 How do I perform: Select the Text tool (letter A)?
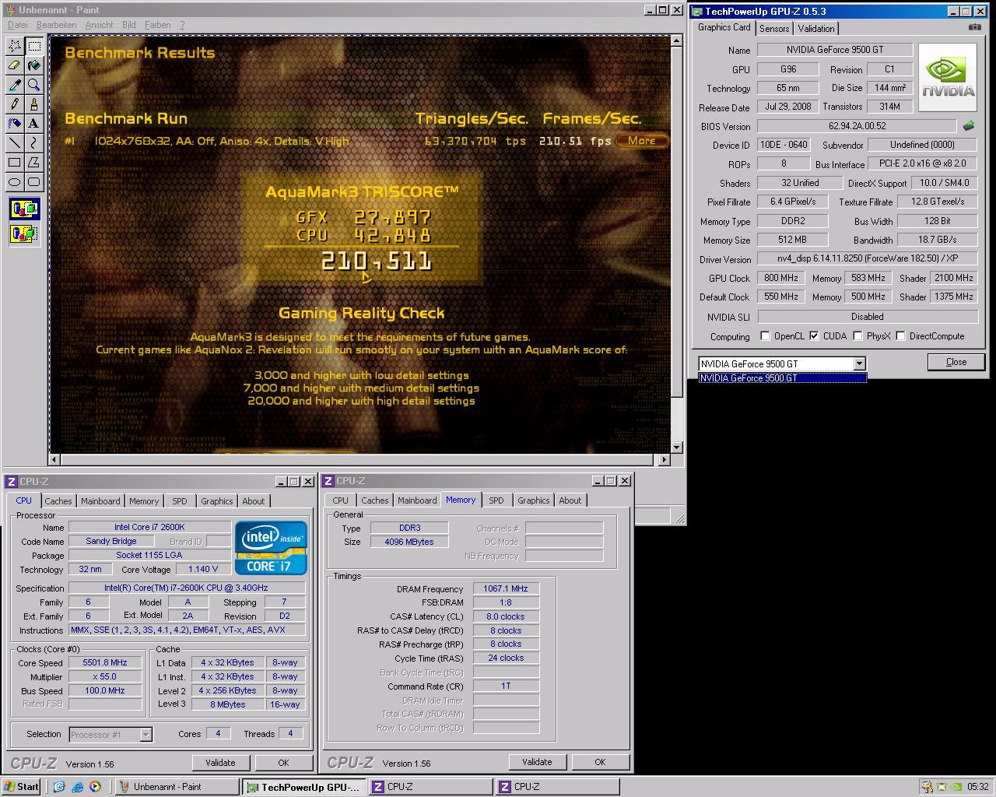[x=34, y=124]
